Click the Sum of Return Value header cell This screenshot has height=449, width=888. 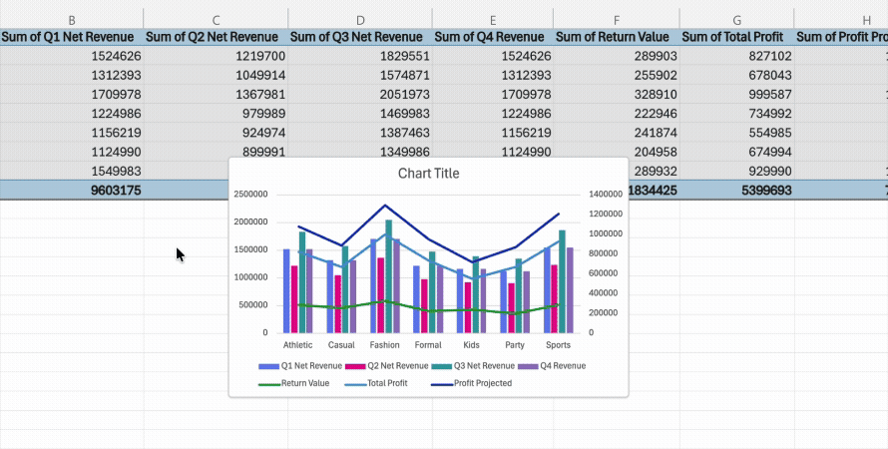[616, 37]
